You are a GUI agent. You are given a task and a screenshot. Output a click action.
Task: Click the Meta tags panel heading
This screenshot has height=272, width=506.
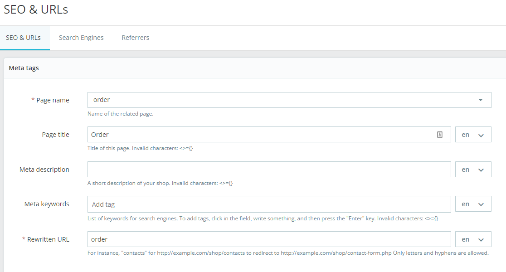[x=24, y=68]
